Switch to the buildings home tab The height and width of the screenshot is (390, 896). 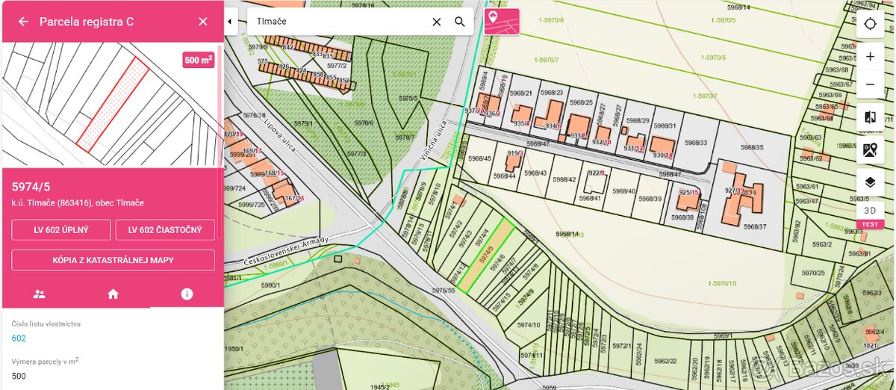[x=113, y=294]
